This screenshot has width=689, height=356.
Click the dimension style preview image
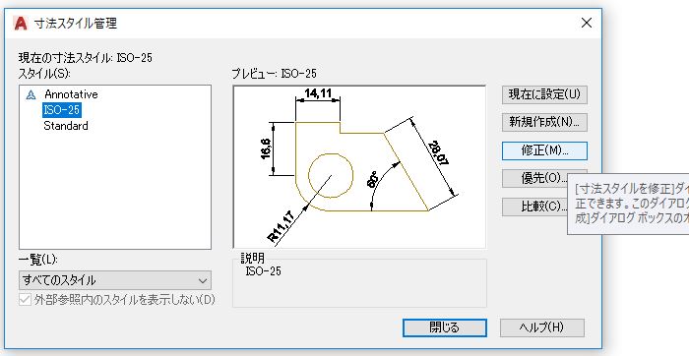pos(359,167)
